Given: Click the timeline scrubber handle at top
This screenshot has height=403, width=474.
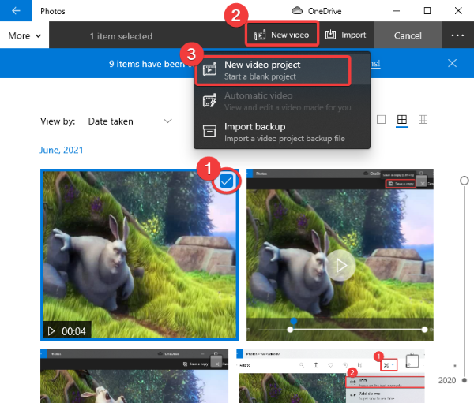Looking at the screenshot, I should (x=465, y=181).
